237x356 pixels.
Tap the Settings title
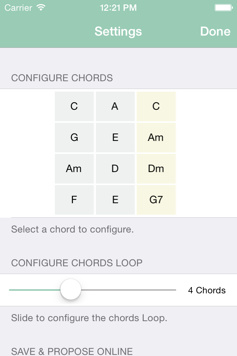tap(118, 32)
